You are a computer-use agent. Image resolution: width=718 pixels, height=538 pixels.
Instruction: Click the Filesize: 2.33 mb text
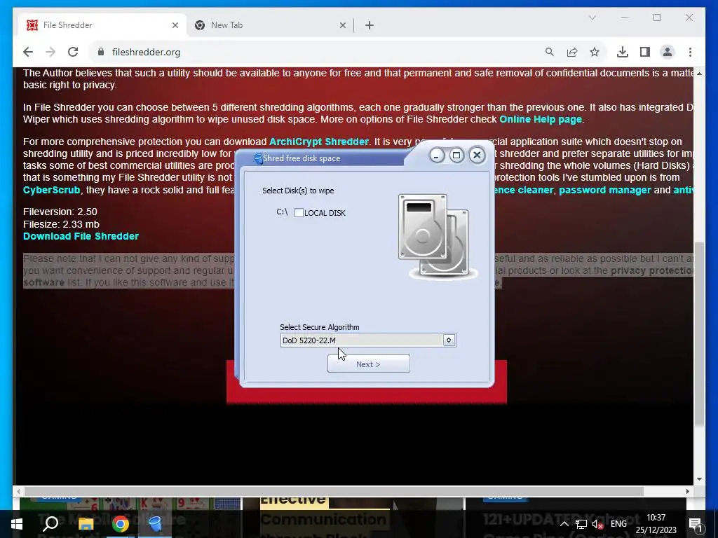click(61, 224)
